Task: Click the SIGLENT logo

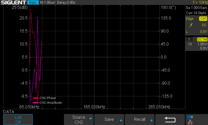Action: pyautogui.click(x=13, y=2)
